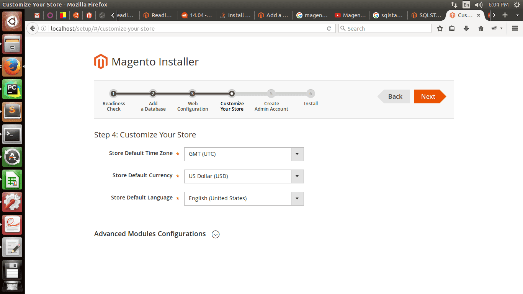523x294 pixels.
Task: Go to Firefox home page icon
Action: pyautogui.click(x=481, y=28)
